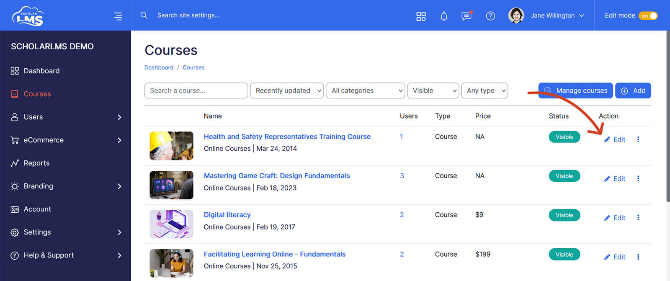670x281 pixels.
Task: Click the help question mark icon
Action: (x=490, y=16)
